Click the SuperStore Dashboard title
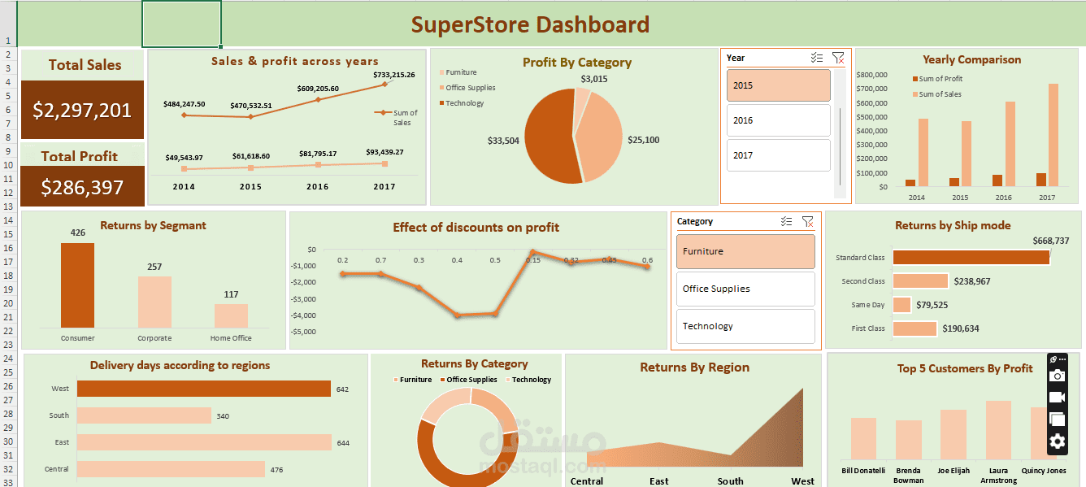Viewport: 1086px width, 487px height. (x=530, y=24)
